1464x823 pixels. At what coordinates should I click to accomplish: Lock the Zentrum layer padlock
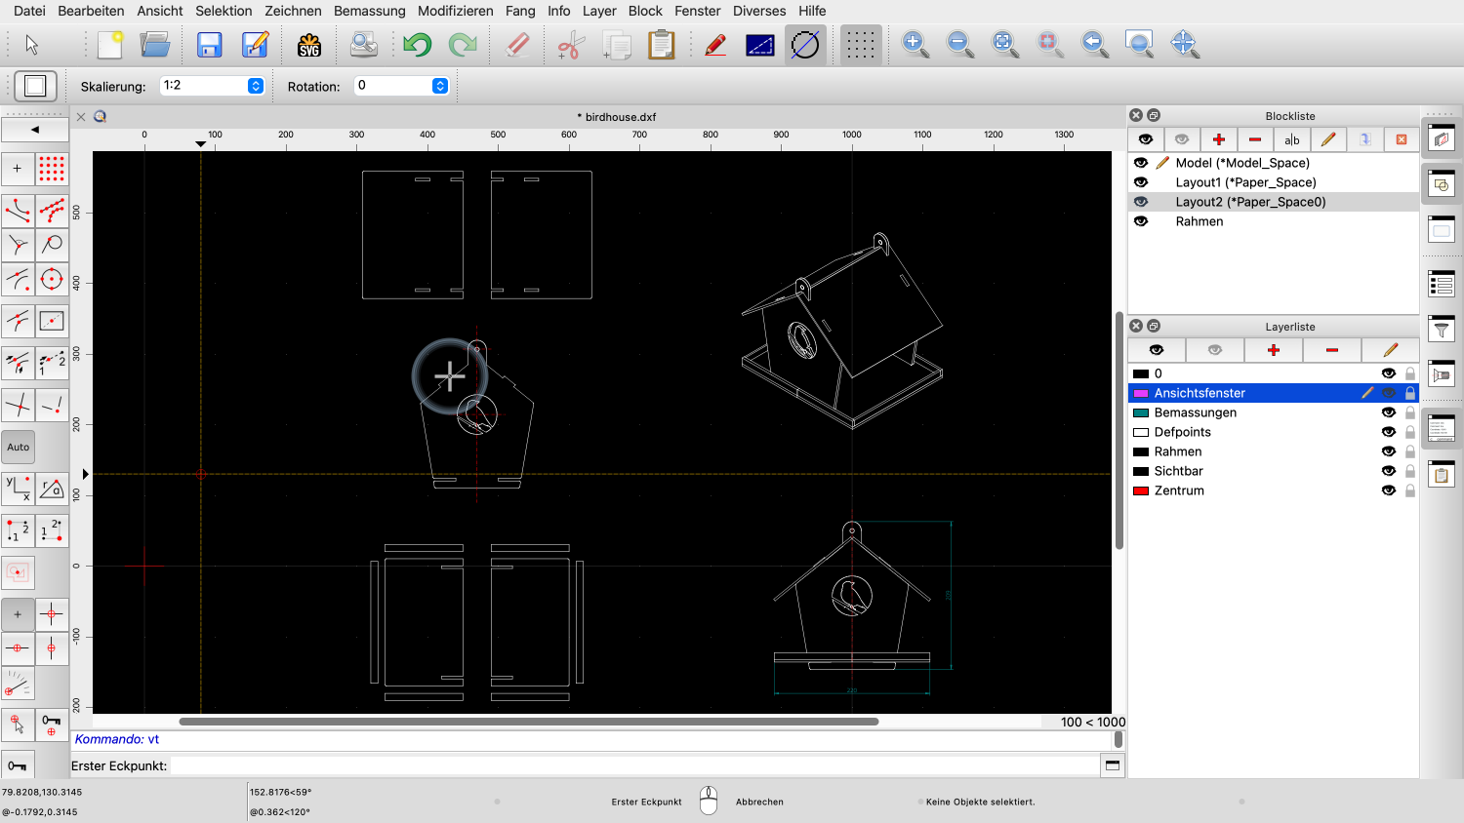tap(1409, 490)
